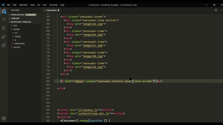Click line number 82 in gutter
Image resolution: width=223 pixels, height=125 pixels.
click(x=48, y=81)
